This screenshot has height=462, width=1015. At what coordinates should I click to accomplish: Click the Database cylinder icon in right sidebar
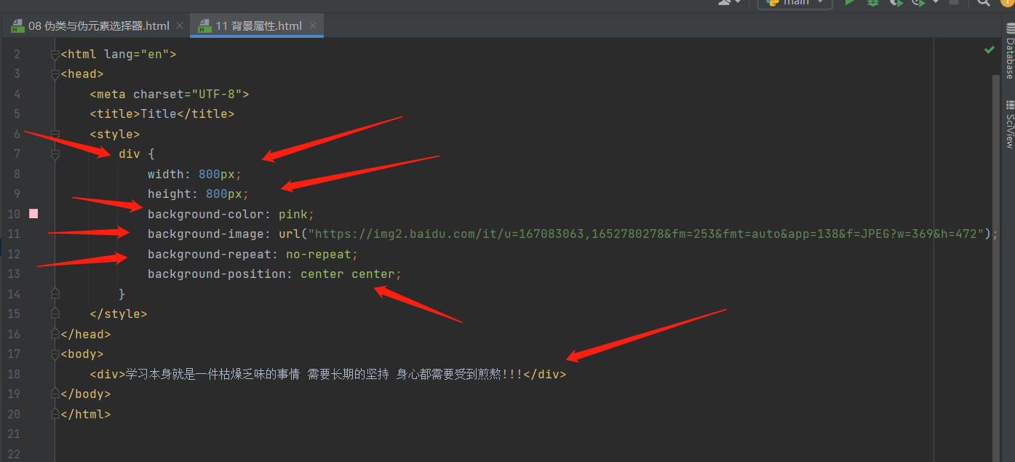coord(1010,28)
